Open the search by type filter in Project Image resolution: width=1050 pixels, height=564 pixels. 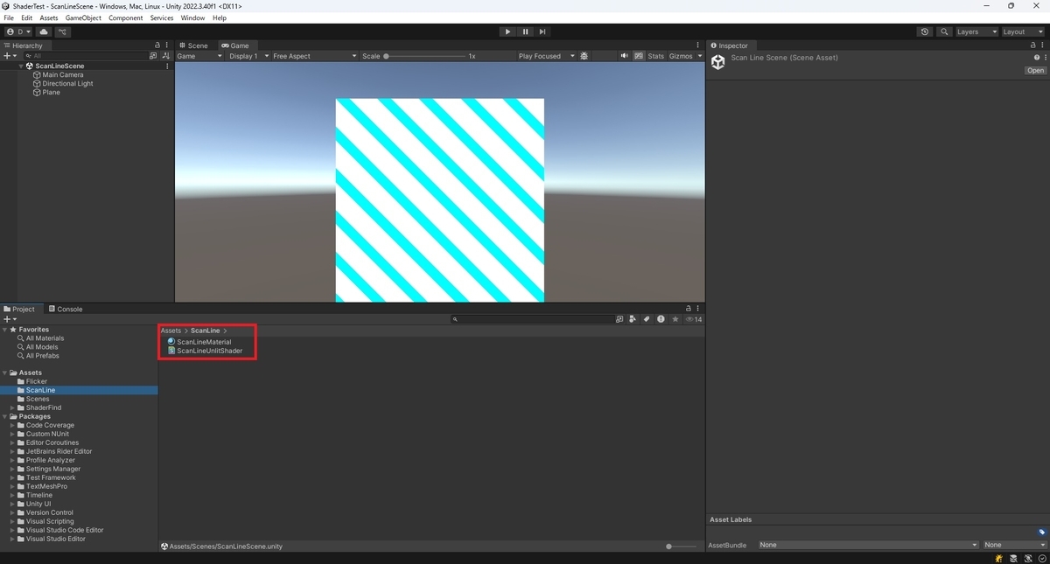coord(632,318)
